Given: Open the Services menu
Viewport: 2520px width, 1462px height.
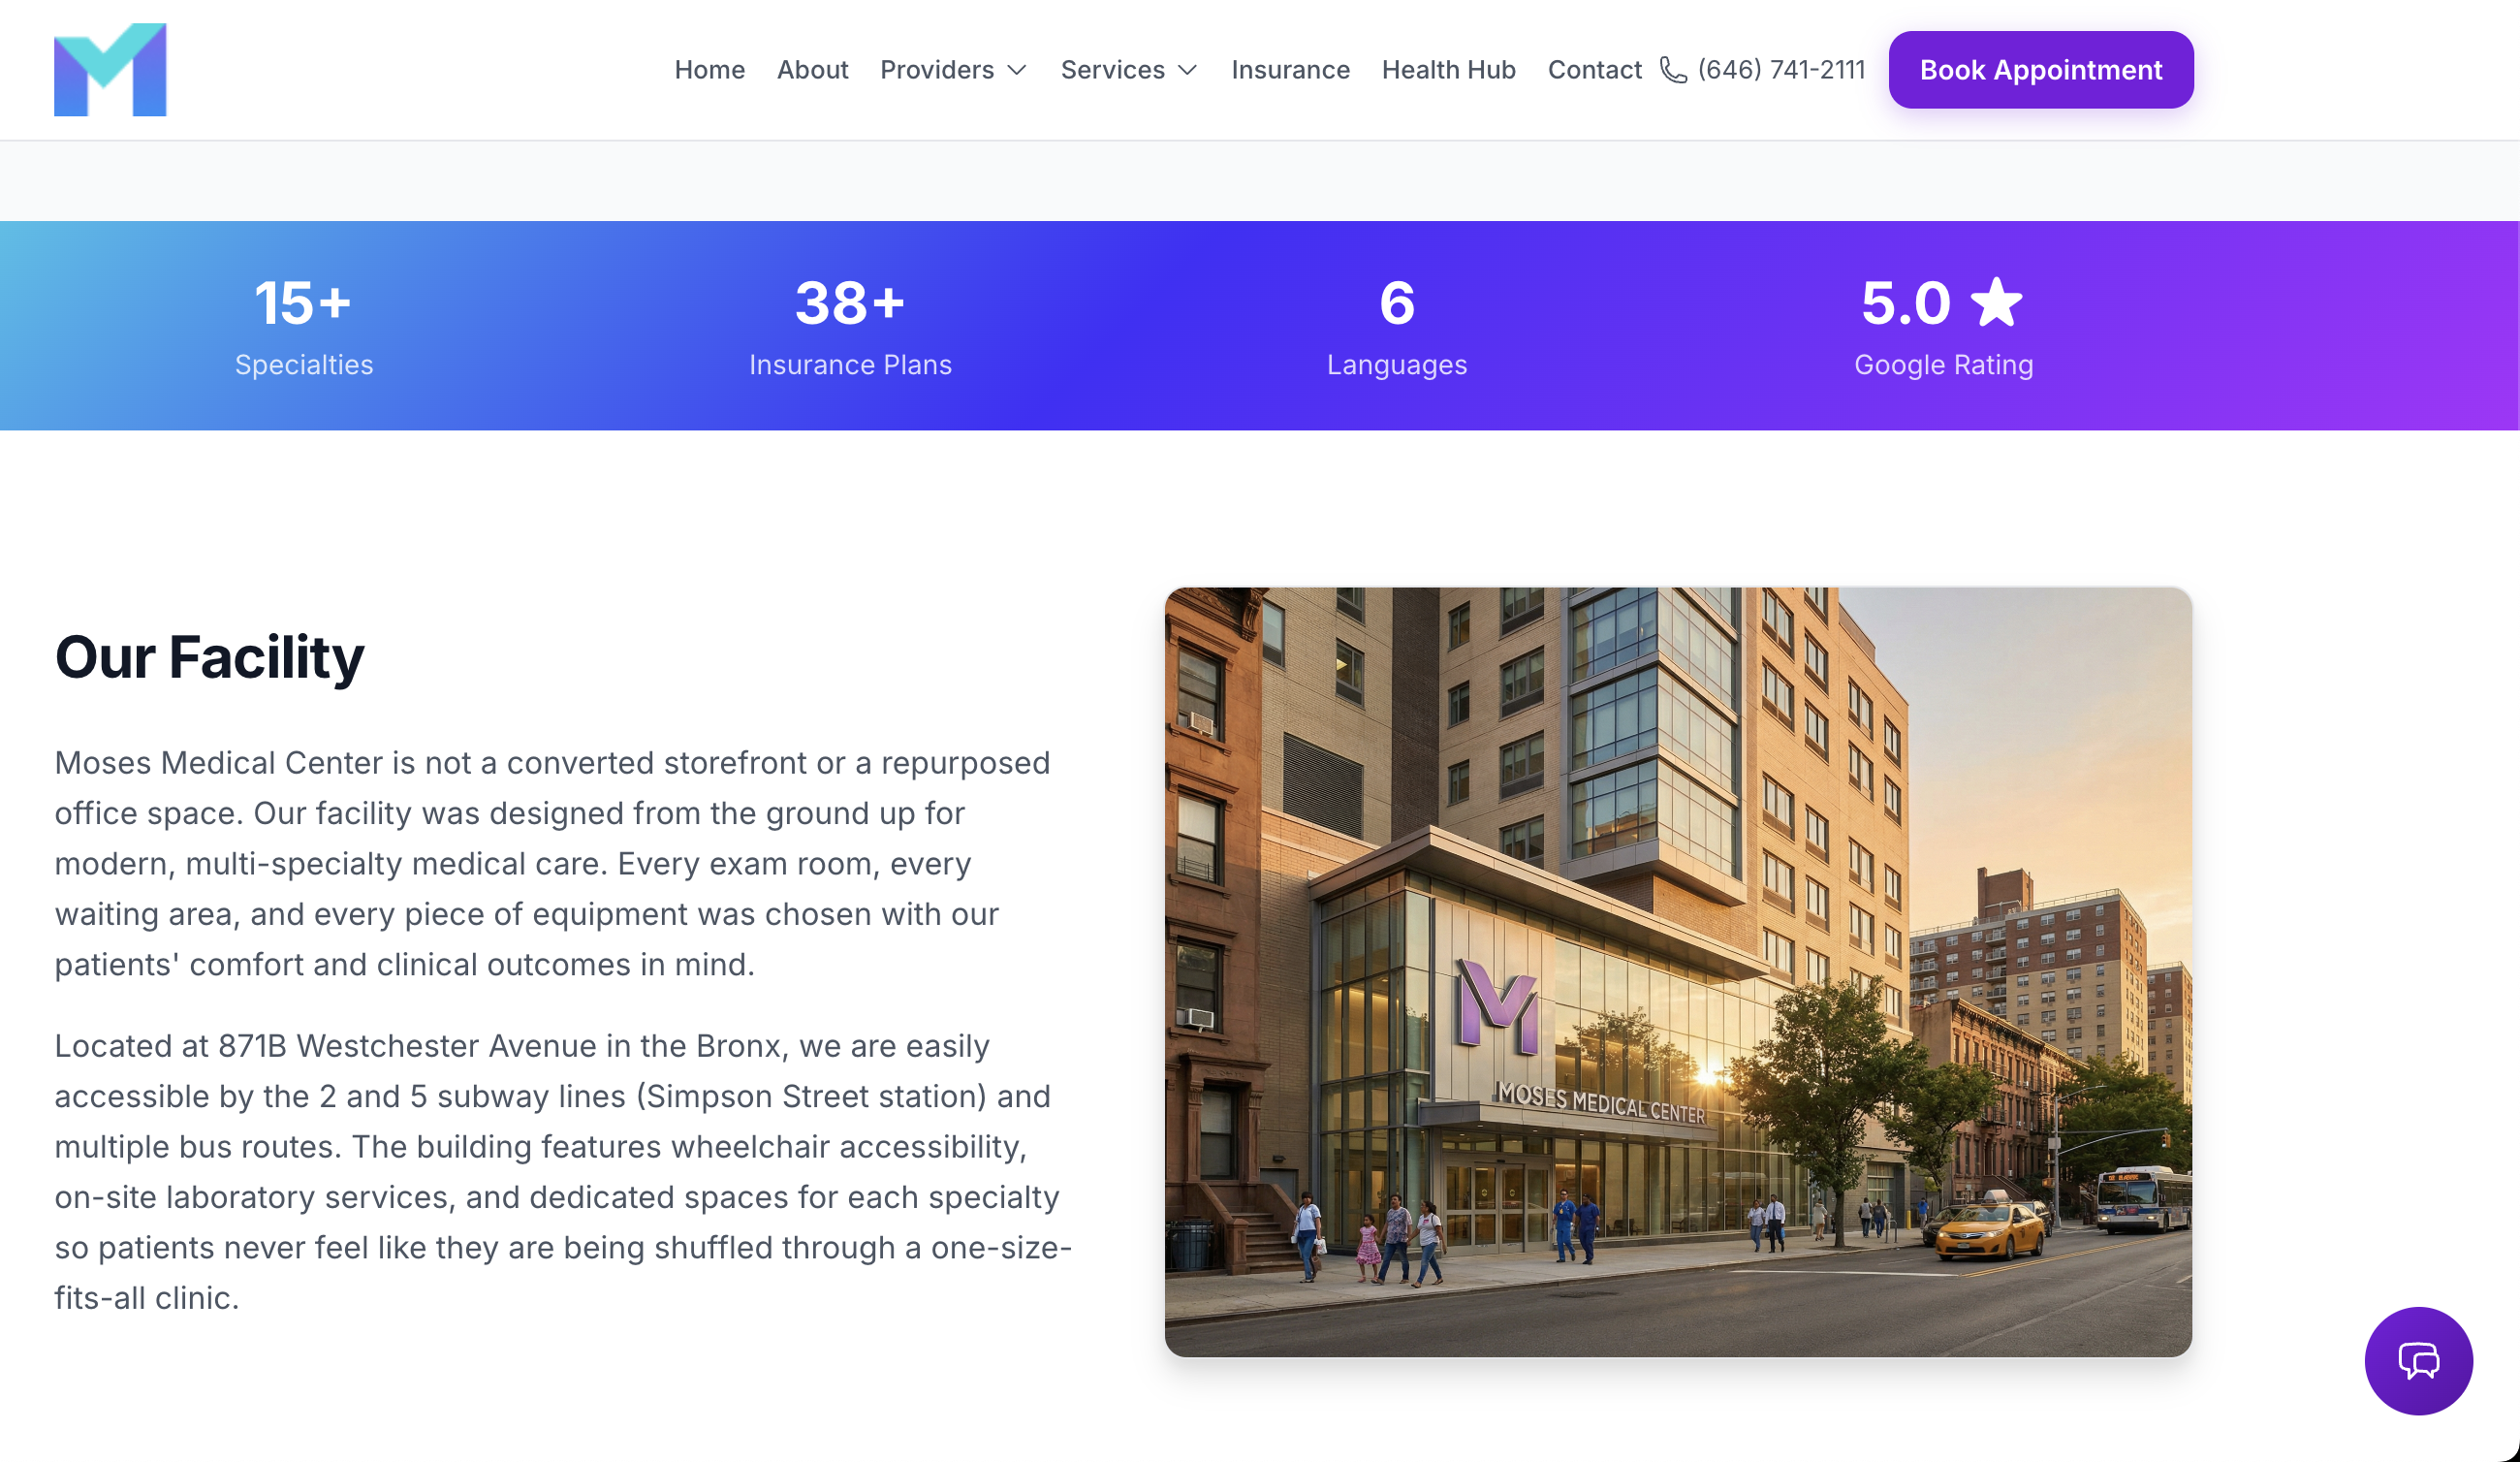Looking at the screenshot, I should [x=1112, y=70].
